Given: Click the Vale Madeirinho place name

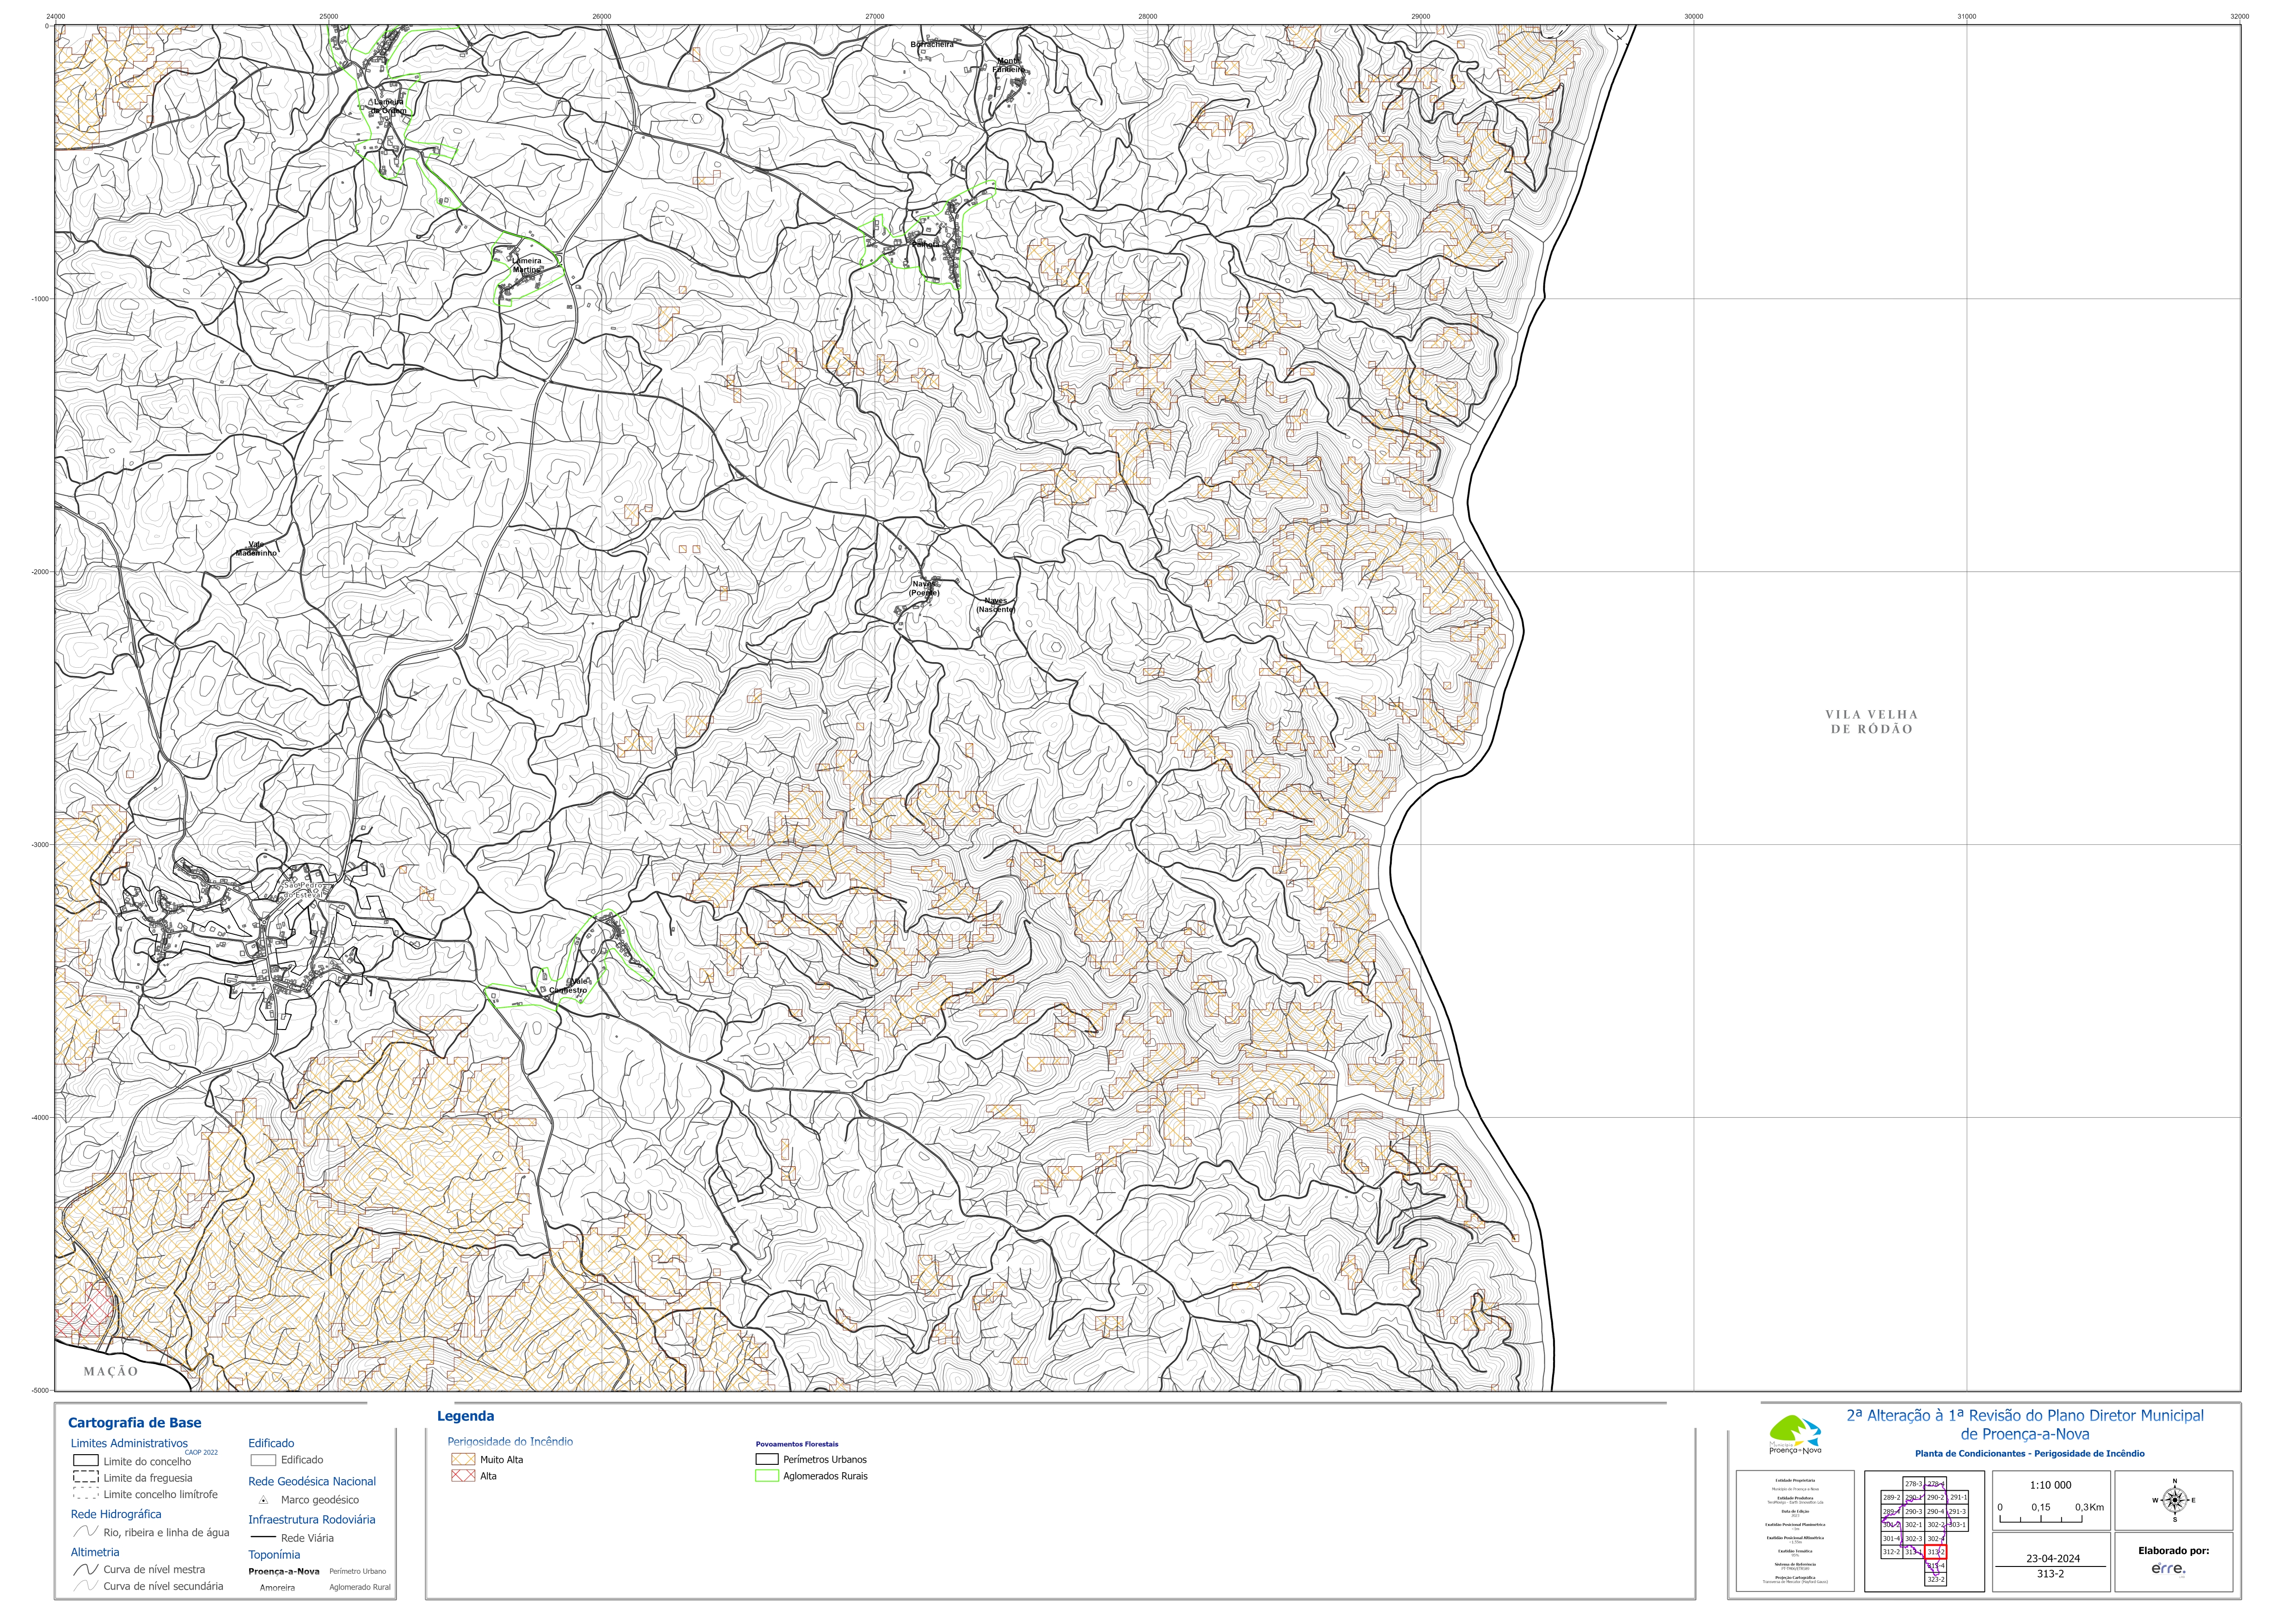Looking at the screenshot, I should (x=256, y=548).
